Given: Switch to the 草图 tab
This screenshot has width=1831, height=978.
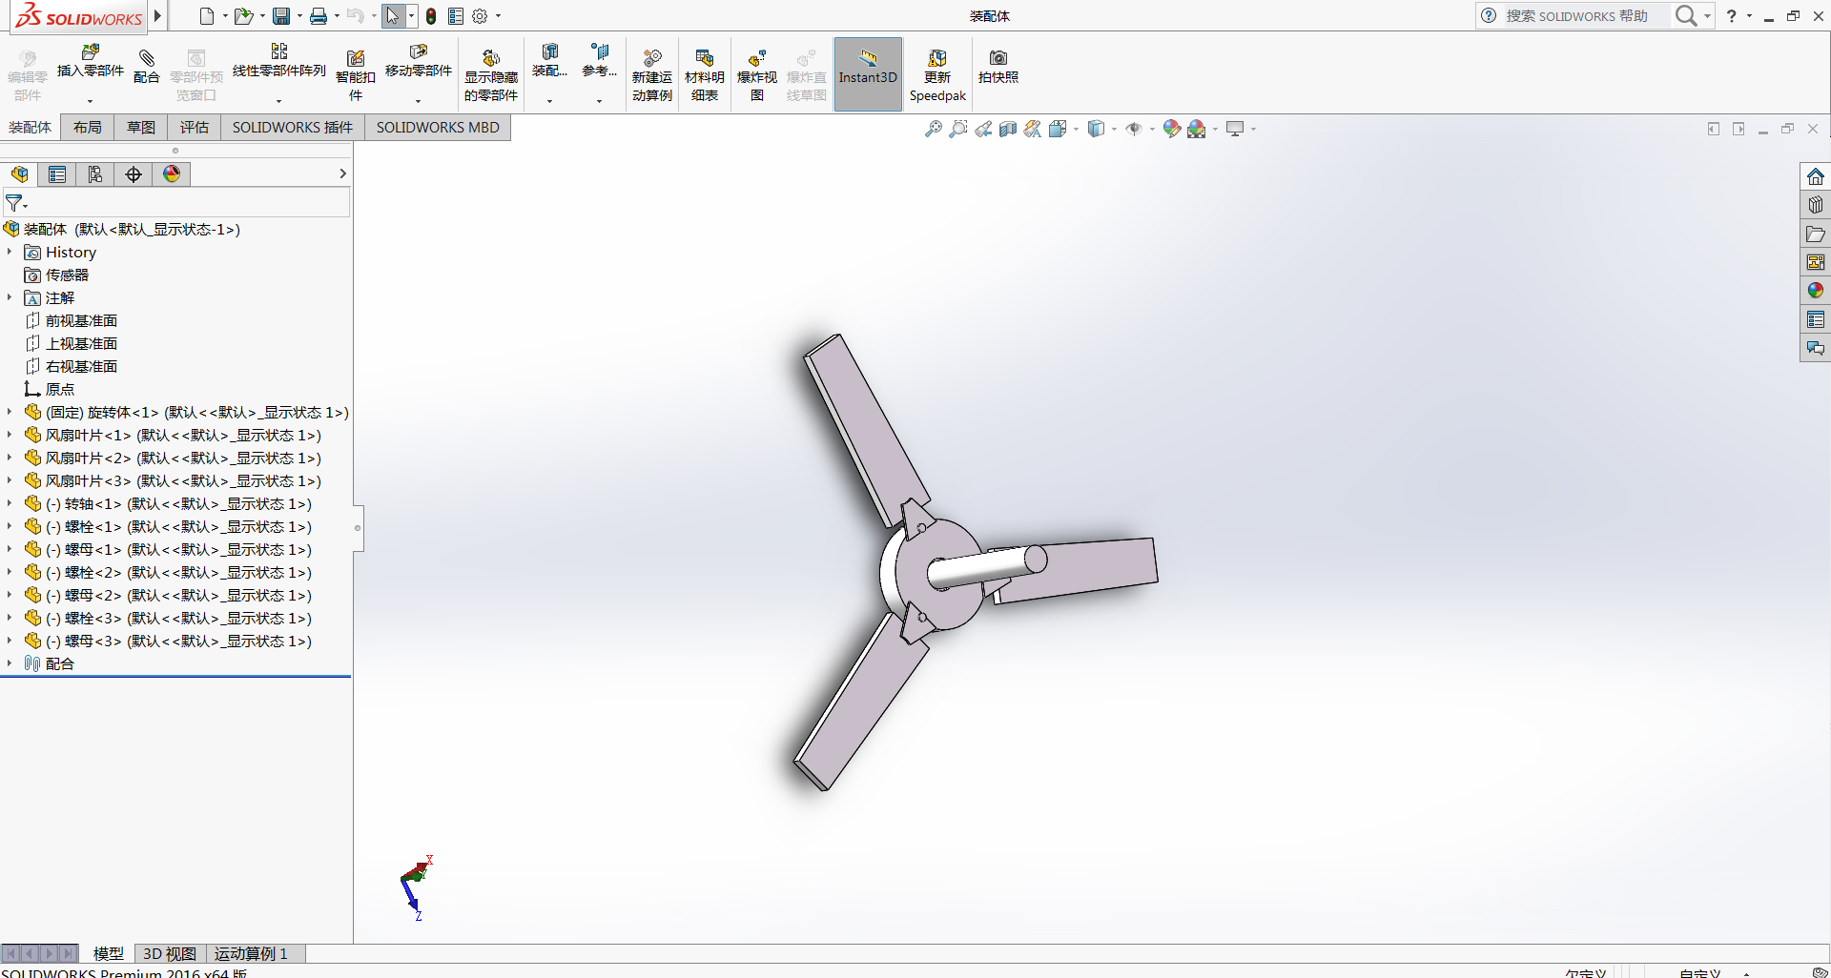Looking at the screenshot, I should coord(141,128).
